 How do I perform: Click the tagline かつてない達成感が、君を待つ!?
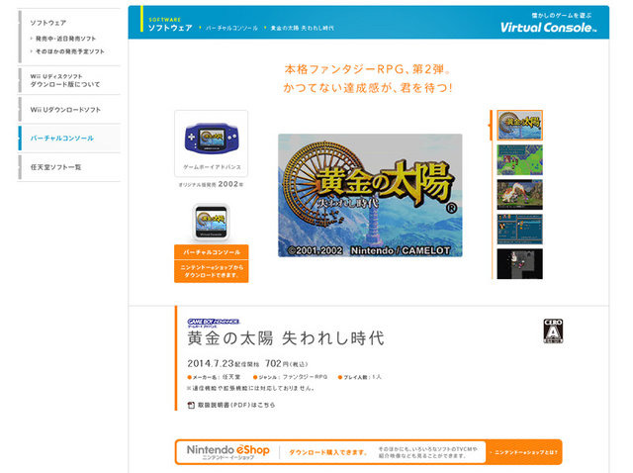pyautogui.click(x=368, y=88)
